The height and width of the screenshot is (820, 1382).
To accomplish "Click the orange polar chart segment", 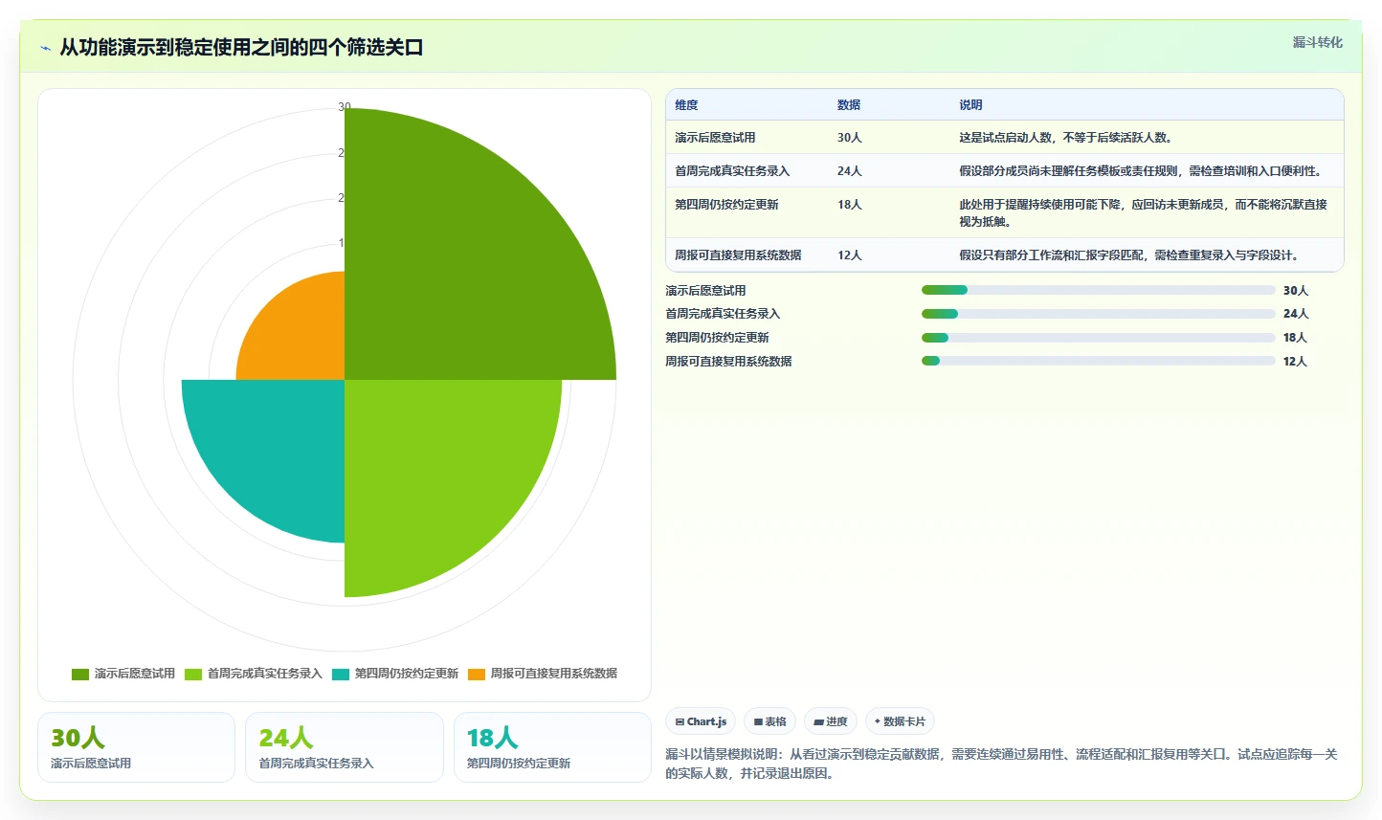I will click(301, 335).
